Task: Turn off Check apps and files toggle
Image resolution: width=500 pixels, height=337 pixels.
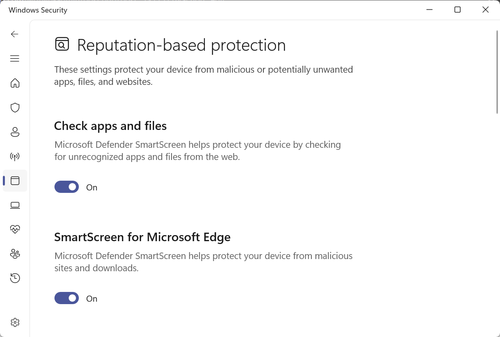Action: tap(67, 187)
